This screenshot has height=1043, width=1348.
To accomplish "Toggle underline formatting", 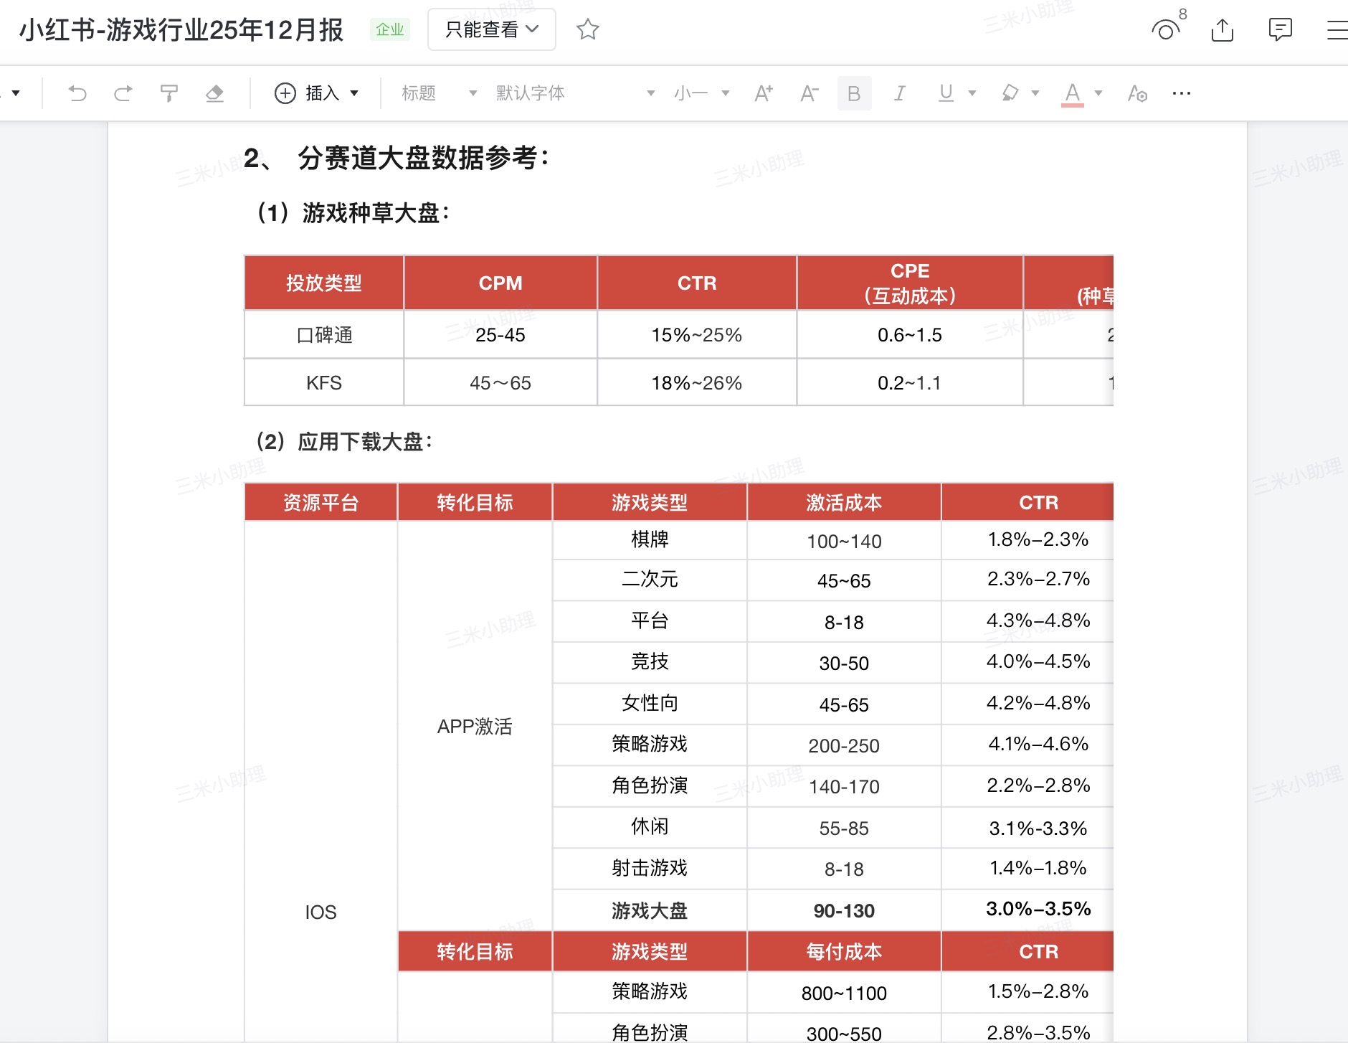I will point(945,93).
